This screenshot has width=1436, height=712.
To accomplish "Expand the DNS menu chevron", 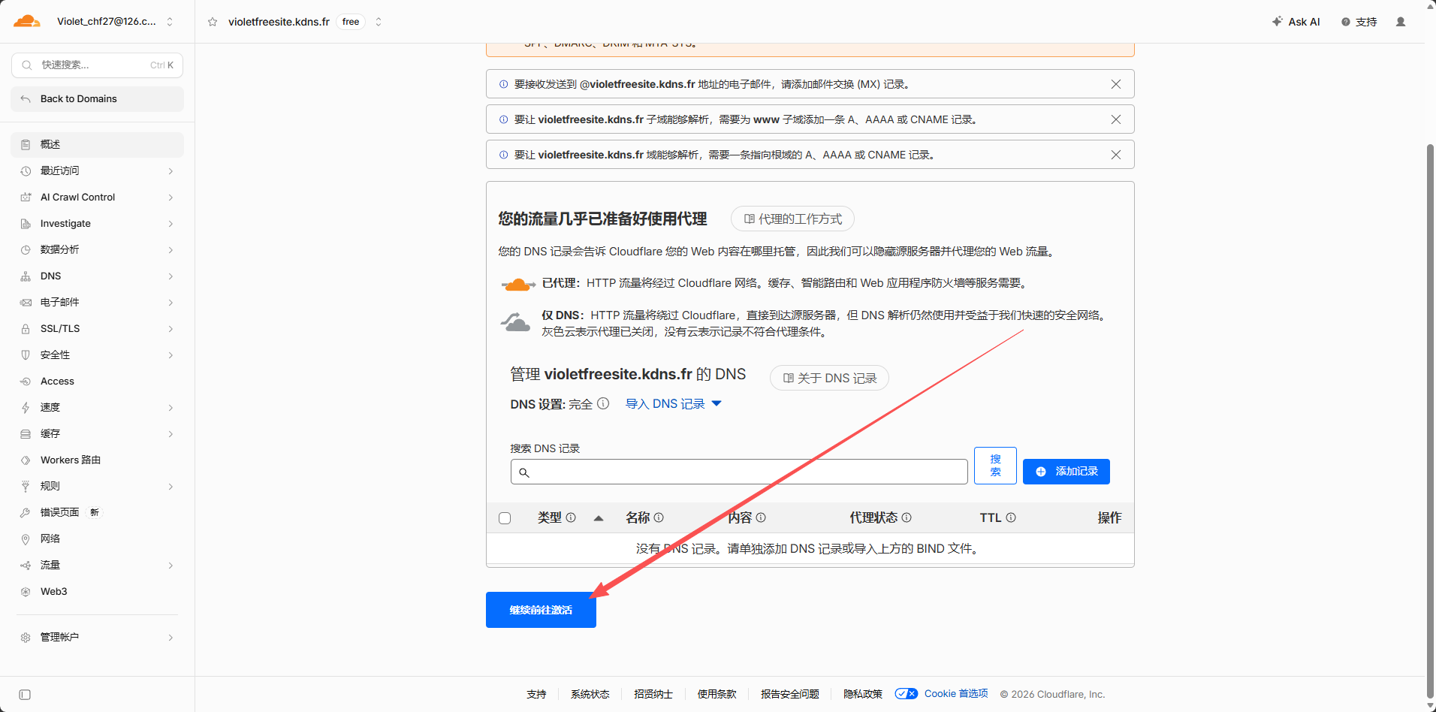I will click(170, 276).
